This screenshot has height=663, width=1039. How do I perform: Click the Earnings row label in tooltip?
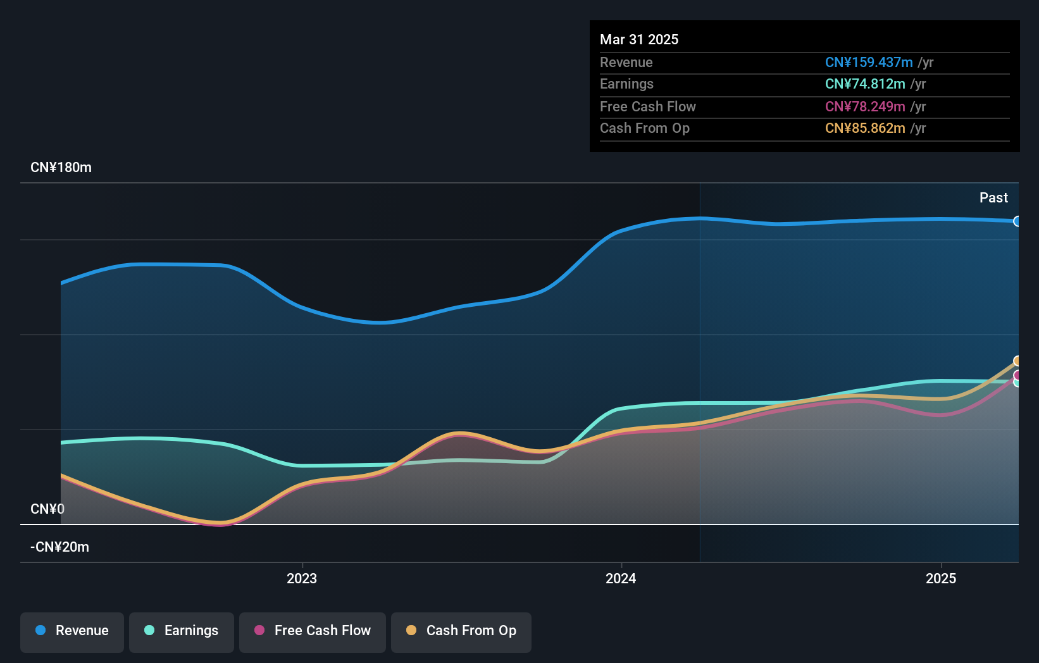point(626,84)
